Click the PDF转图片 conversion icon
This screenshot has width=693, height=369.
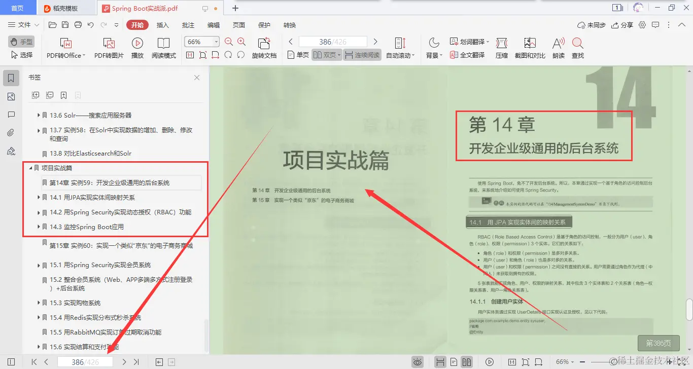pyautogui.click(x=108, y=48)
